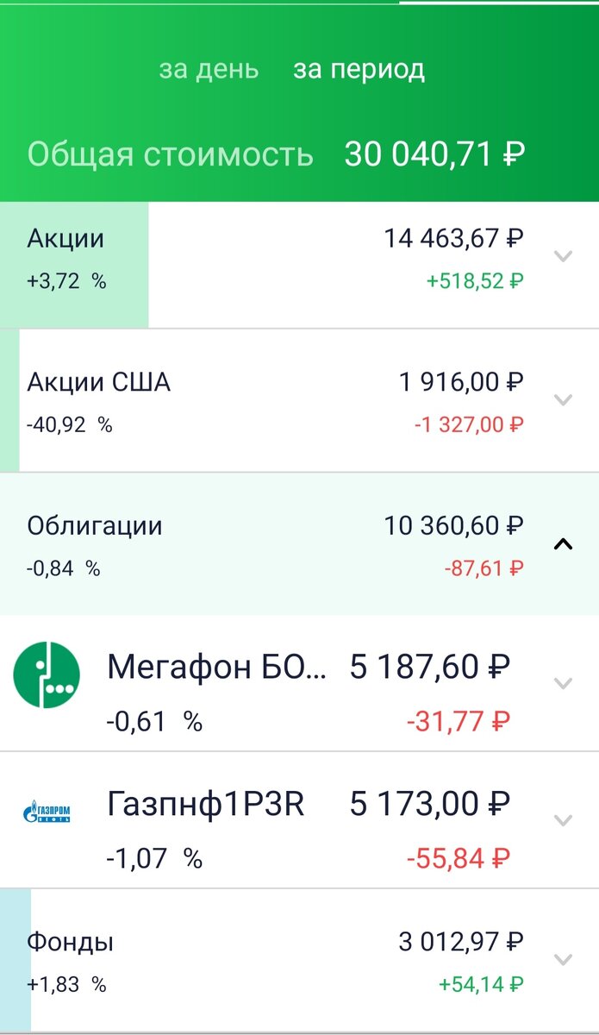The width and height of the screenshot is (599, 1035).
Task: Switch to the за период tab
Action: pos(359,69)
